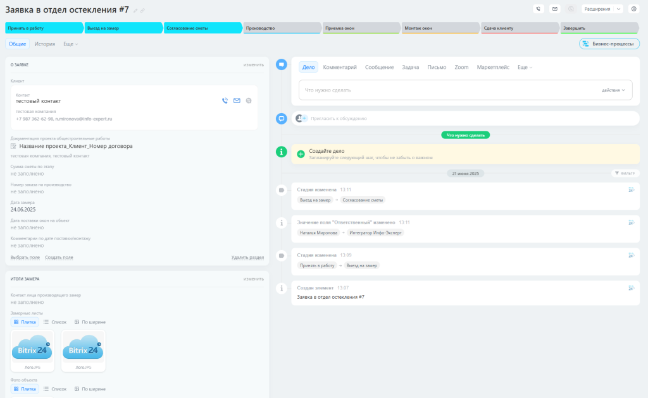
Task: Select the Комментарий tab in timeline
Action: click(340, 67)
